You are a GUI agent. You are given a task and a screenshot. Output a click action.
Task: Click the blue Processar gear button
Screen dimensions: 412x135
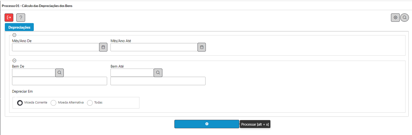pyautogui.click(x=207, y=124)
